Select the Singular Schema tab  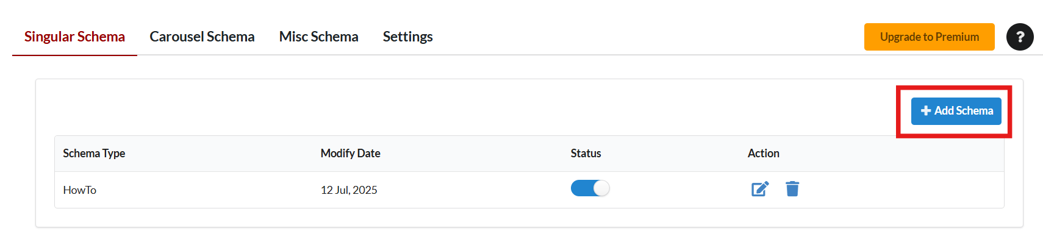(x=74, y=37)
